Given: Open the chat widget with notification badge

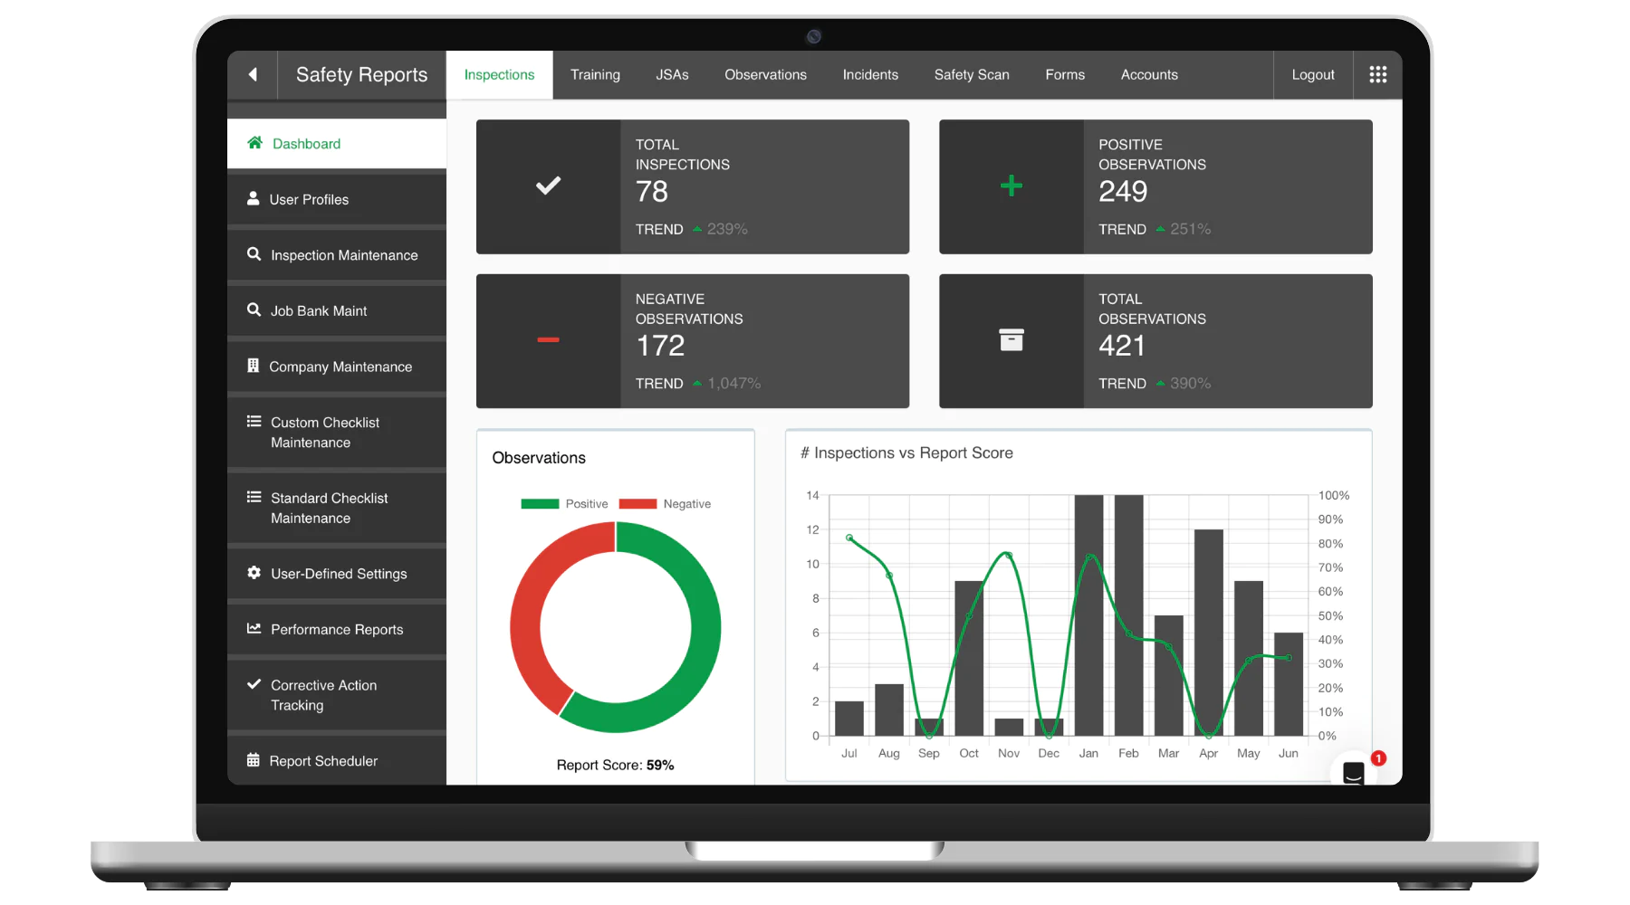Looking at the screenshot, I should tap(1354, 772).
